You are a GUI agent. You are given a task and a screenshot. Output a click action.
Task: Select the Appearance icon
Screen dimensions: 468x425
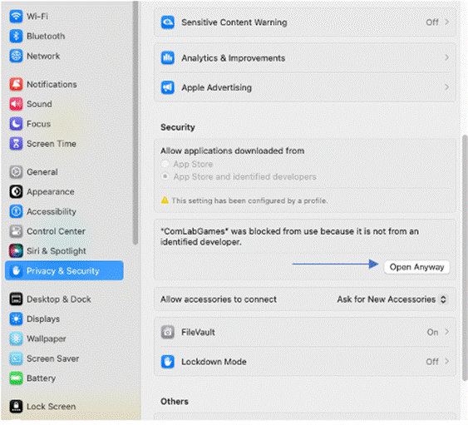point(16,192)
